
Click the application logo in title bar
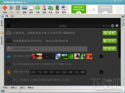[x=2, y=2]
